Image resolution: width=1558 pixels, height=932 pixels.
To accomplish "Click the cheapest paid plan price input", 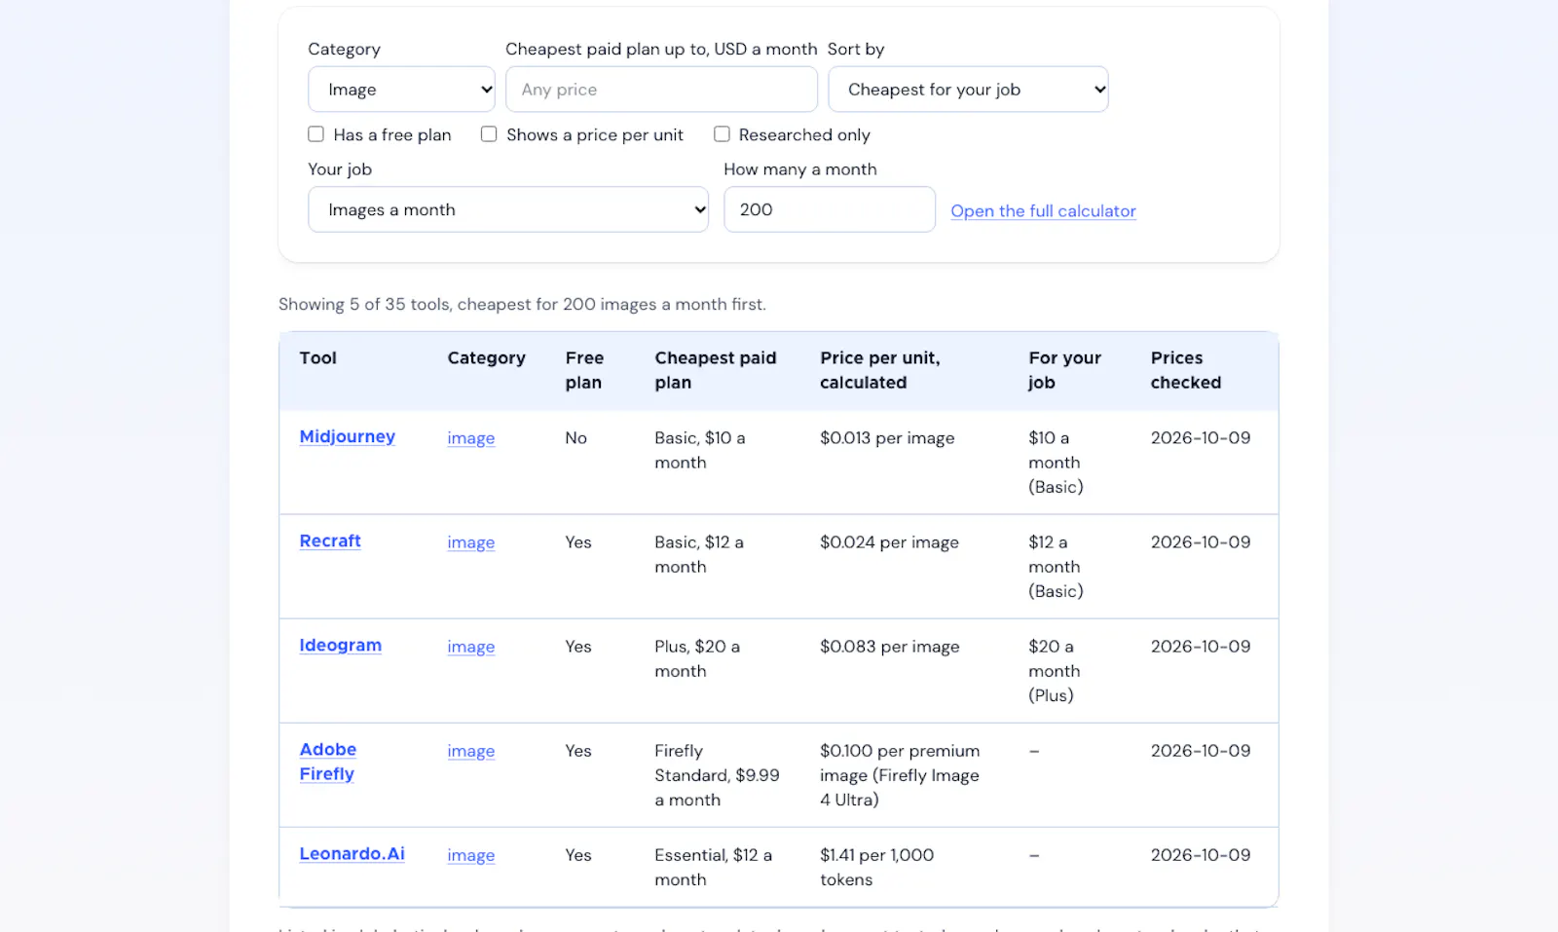I will pyautogui.click(x=661, y=90).
